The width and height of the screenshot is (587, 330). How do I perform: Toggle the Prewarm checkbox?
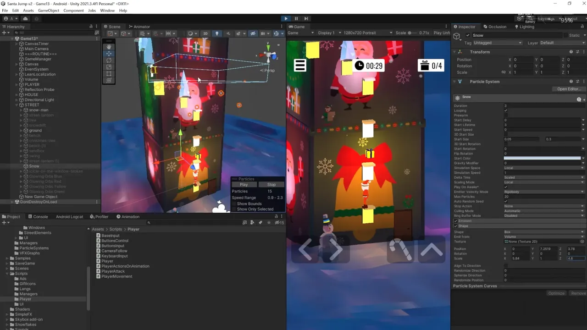click(x=506, y=115)
